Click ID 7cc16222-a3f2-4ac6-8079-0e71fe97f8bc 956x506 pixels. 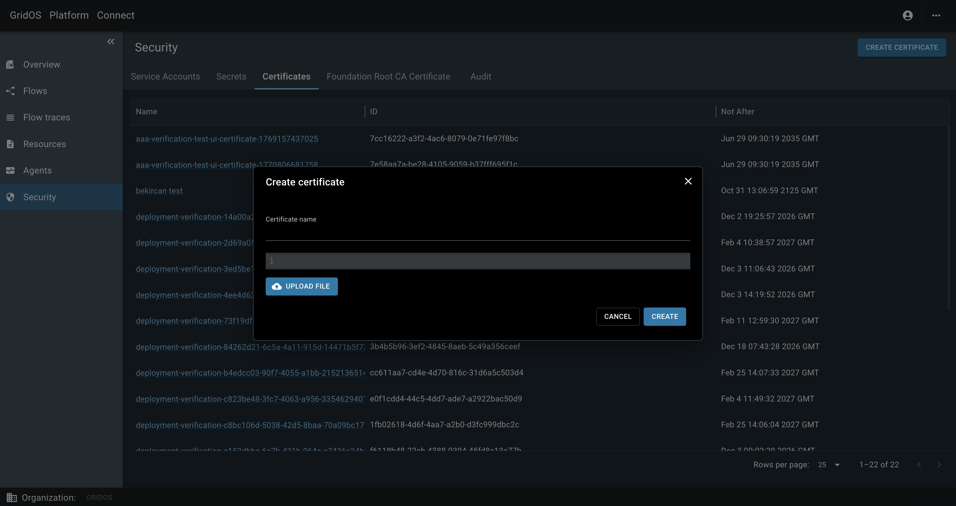[444, 138]
